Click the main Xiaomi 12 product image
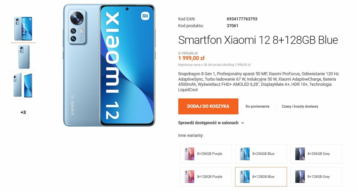The width and height of the screenshot is (357, 191). point(109,65)
